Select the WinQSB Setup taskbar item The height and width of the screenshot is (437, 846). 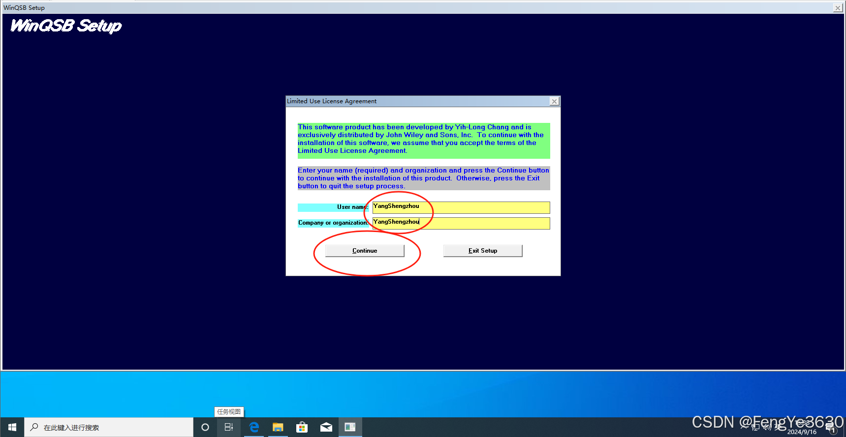tap(350, 427)
